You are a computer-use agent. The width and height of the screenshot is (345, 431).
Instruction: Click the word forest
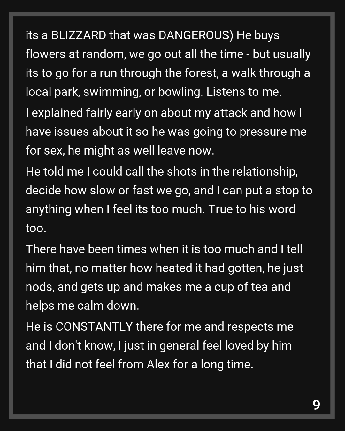pyautogui.click(x=201, y=73)
